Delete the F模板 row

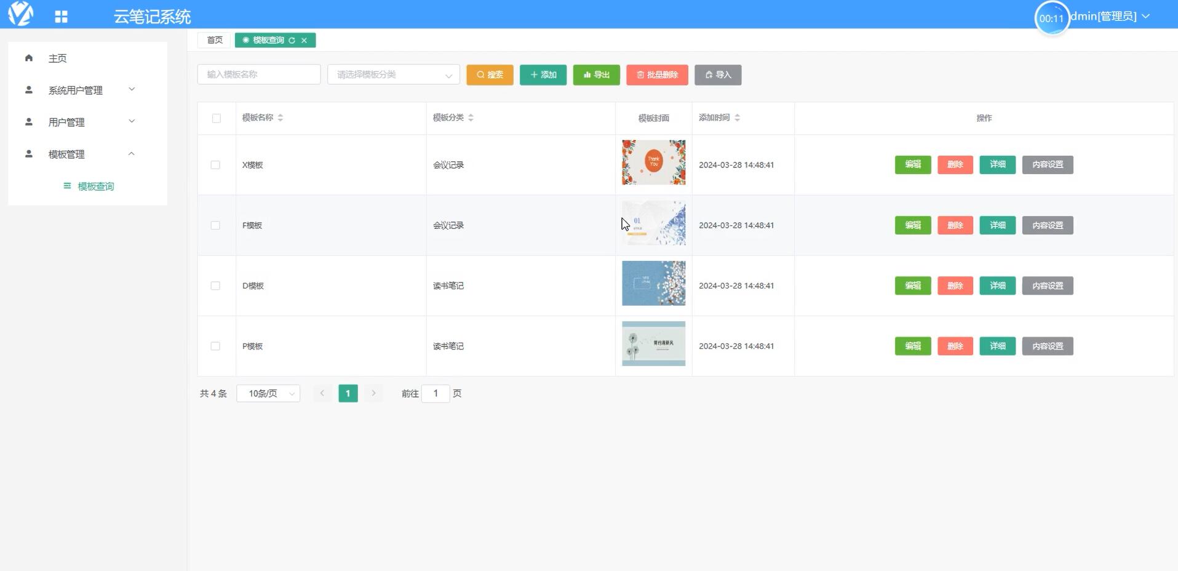click(955, 225)
